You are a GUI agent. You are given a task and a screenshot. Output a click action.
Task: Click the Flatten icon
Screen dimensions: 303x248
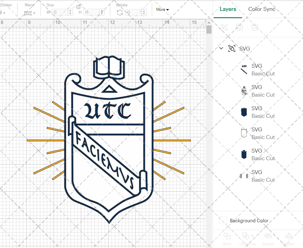(288, 236)
